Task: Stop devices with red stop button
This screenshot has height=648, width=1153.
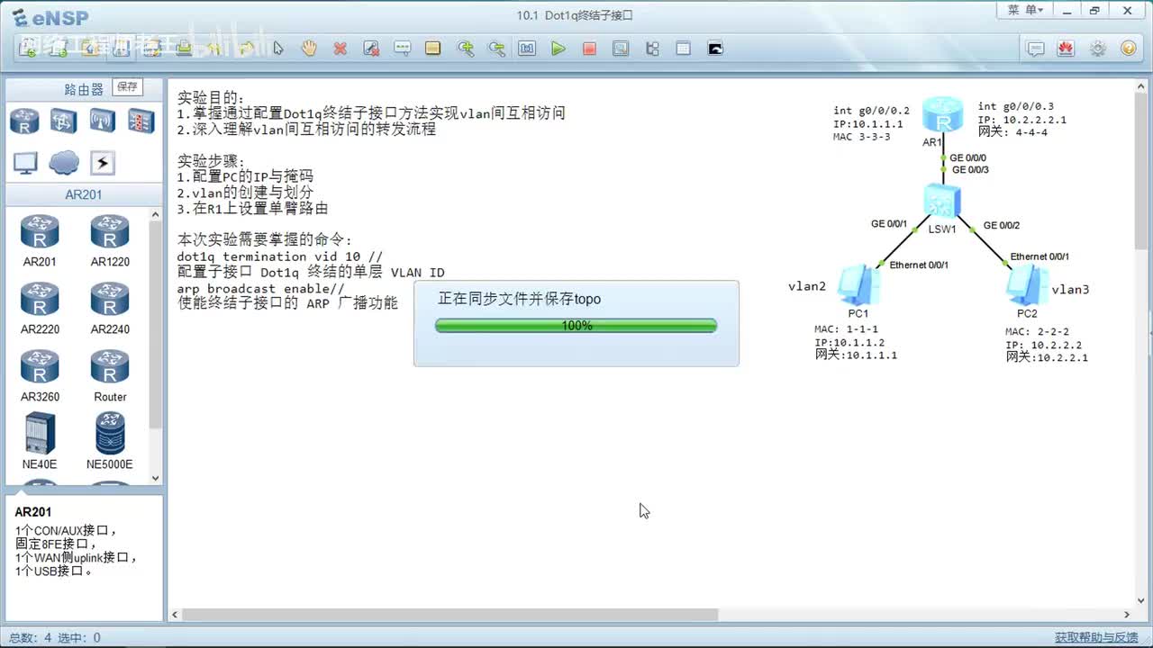Action: point(589,49)
